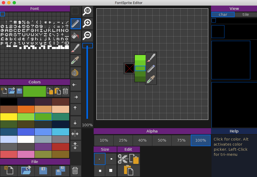Pick the paint bucket fill tool
257x177 pixels.
76,36
